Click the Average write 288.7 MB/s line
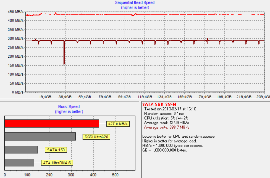 click(x=166, y=128)
